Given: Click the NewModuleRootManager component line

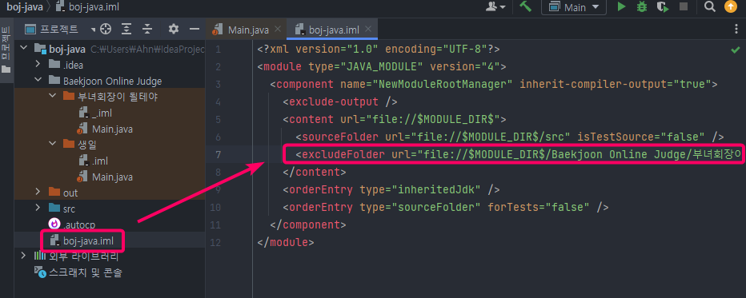Looking at the screenshot, I should 493,85.
